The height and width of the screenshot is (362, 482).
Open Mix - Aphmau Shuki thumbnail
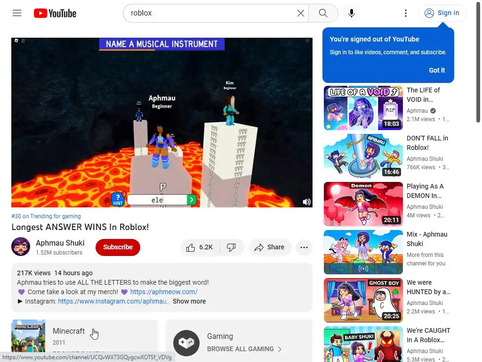pyautogui.click(x=363, y=252)
